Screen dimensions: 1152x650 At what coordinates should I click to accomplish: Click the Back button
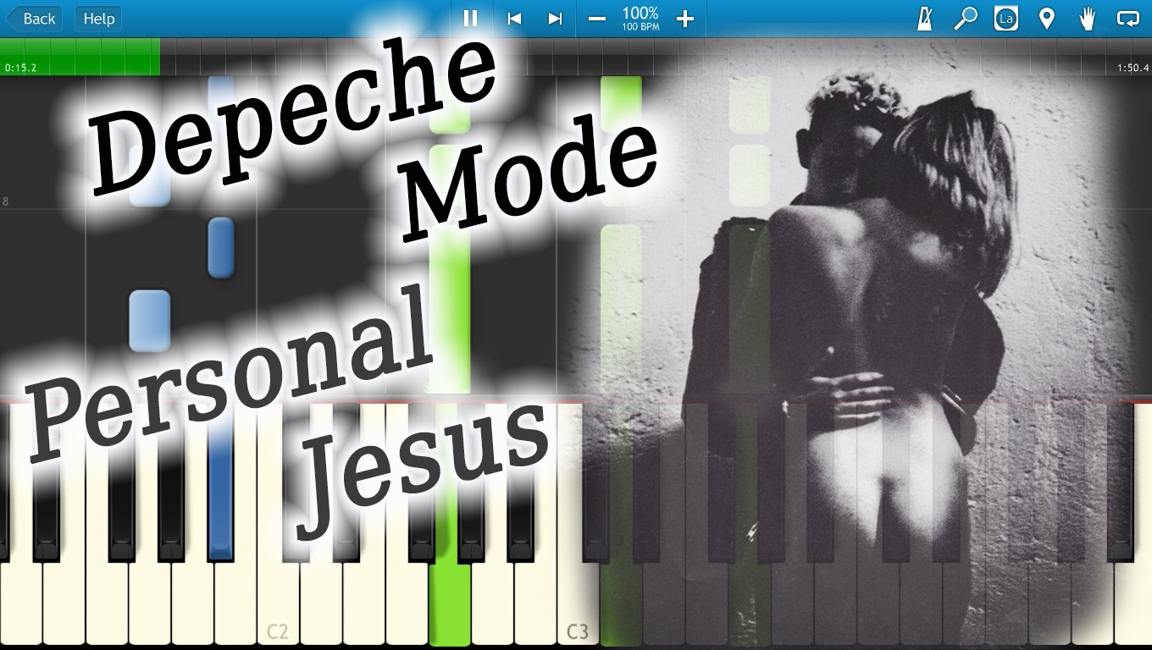click(x=34, y=19)
